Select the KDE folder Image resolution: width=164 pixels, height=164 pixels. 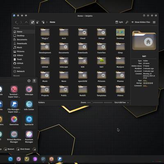pyautogui.click(x=83, y=62)
